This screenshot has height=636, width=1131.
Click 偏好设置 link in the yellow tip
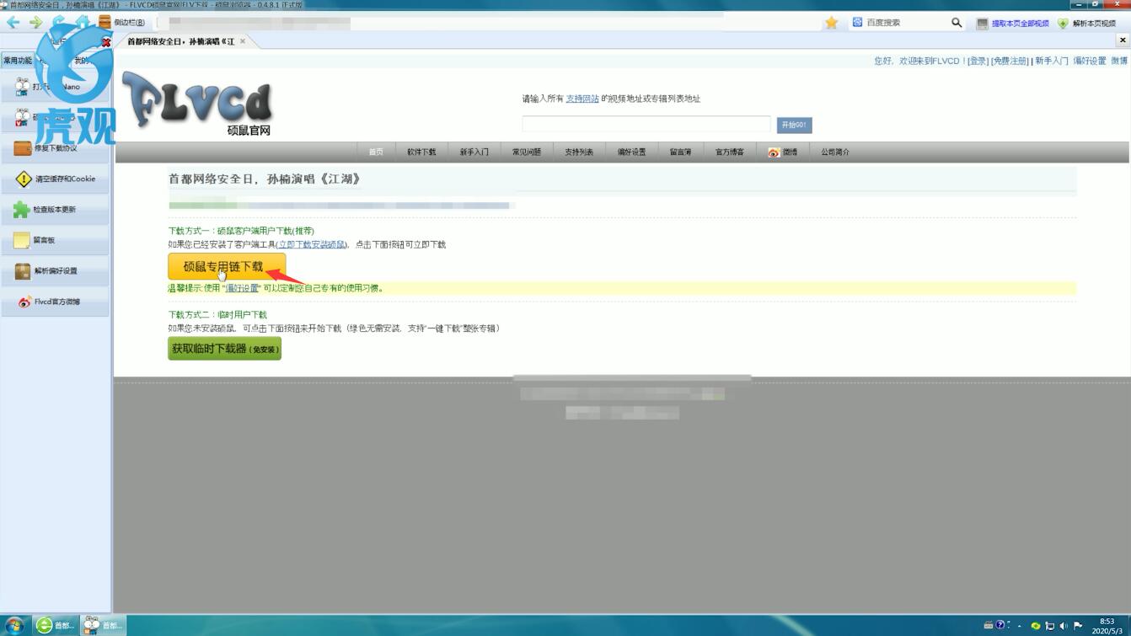[242, 288]
